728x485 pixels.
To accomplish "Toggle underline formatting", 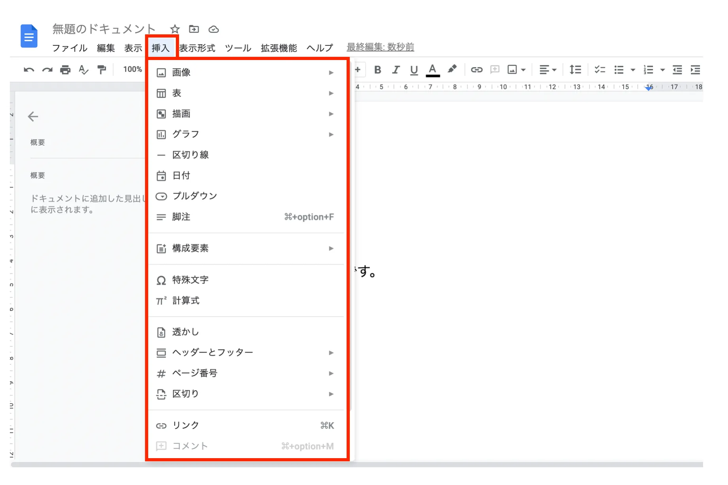I will (414, 70).
